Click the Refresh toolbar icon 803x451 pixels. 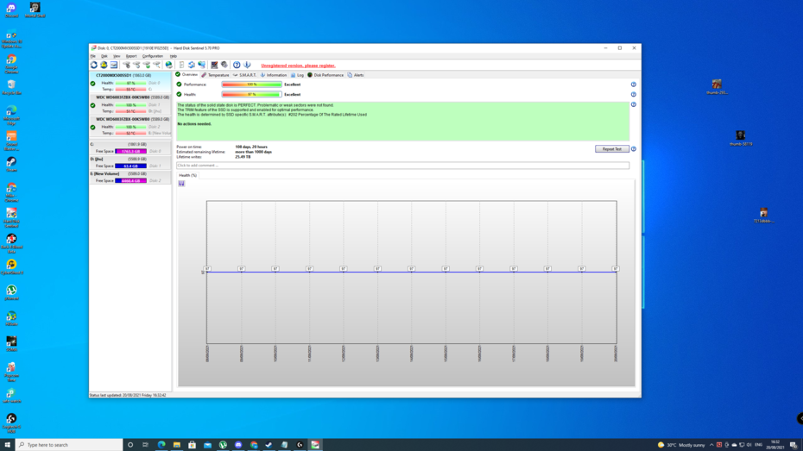tap(94, 65)
